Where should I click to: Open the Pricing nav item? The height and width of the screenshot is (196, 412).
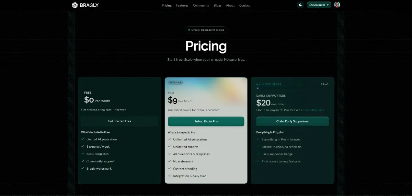pos(167,5)
